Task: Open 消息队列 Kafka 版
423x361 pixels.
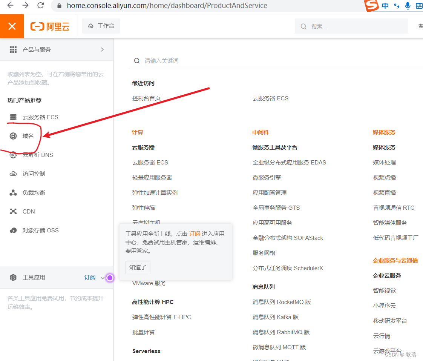Action: [x=276, y=317]
